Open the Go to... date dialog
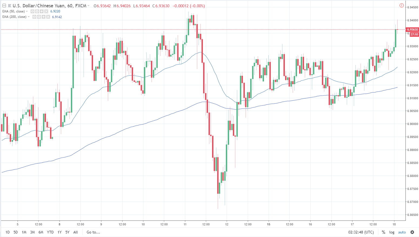Screen dimensions: 419x237 click(93, 232)
